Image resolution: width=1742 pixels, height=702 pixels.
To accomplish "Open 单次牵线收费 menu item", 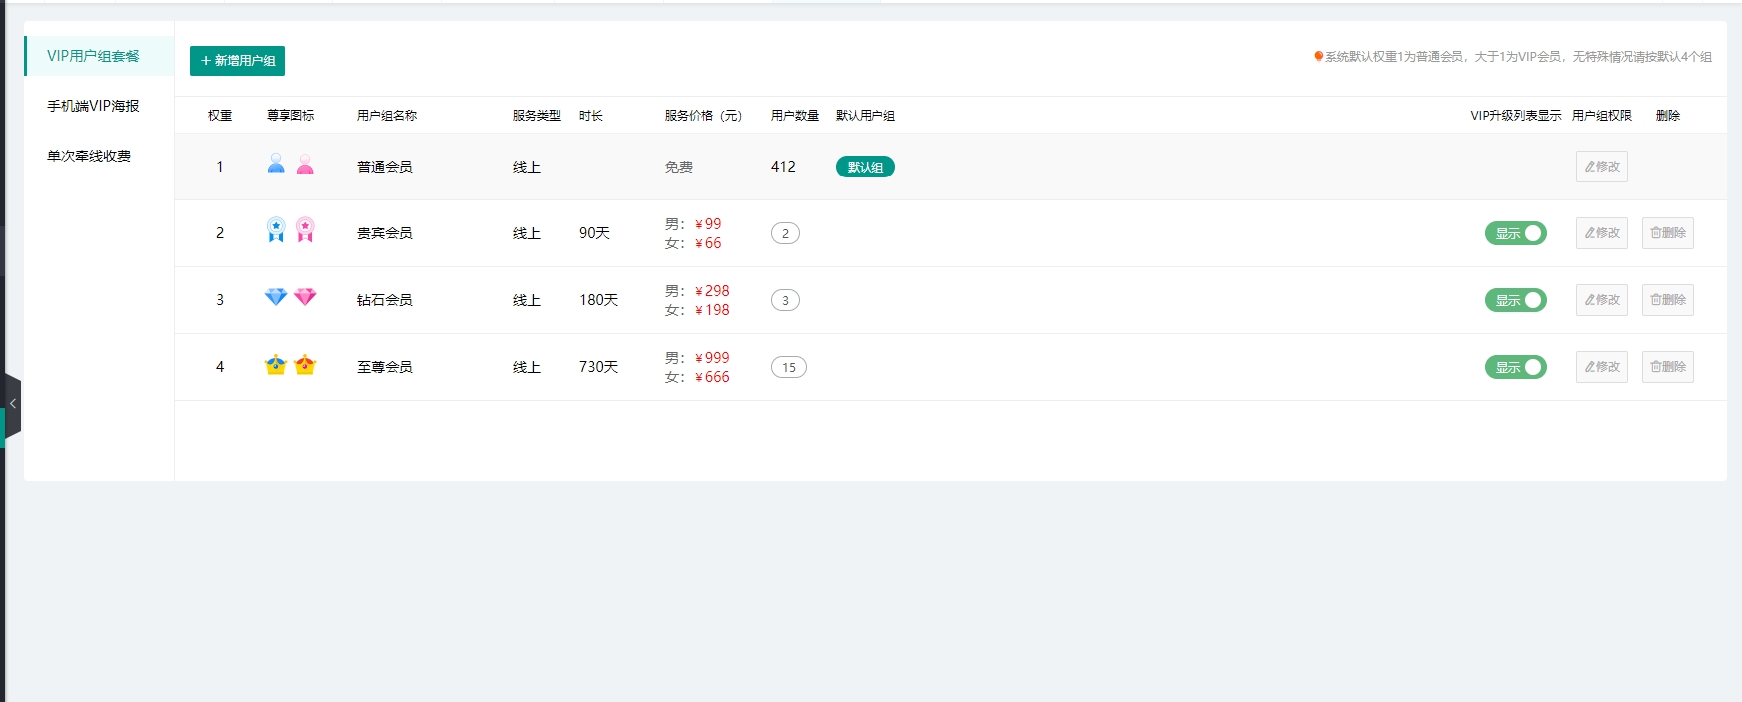I will [99, 156].
